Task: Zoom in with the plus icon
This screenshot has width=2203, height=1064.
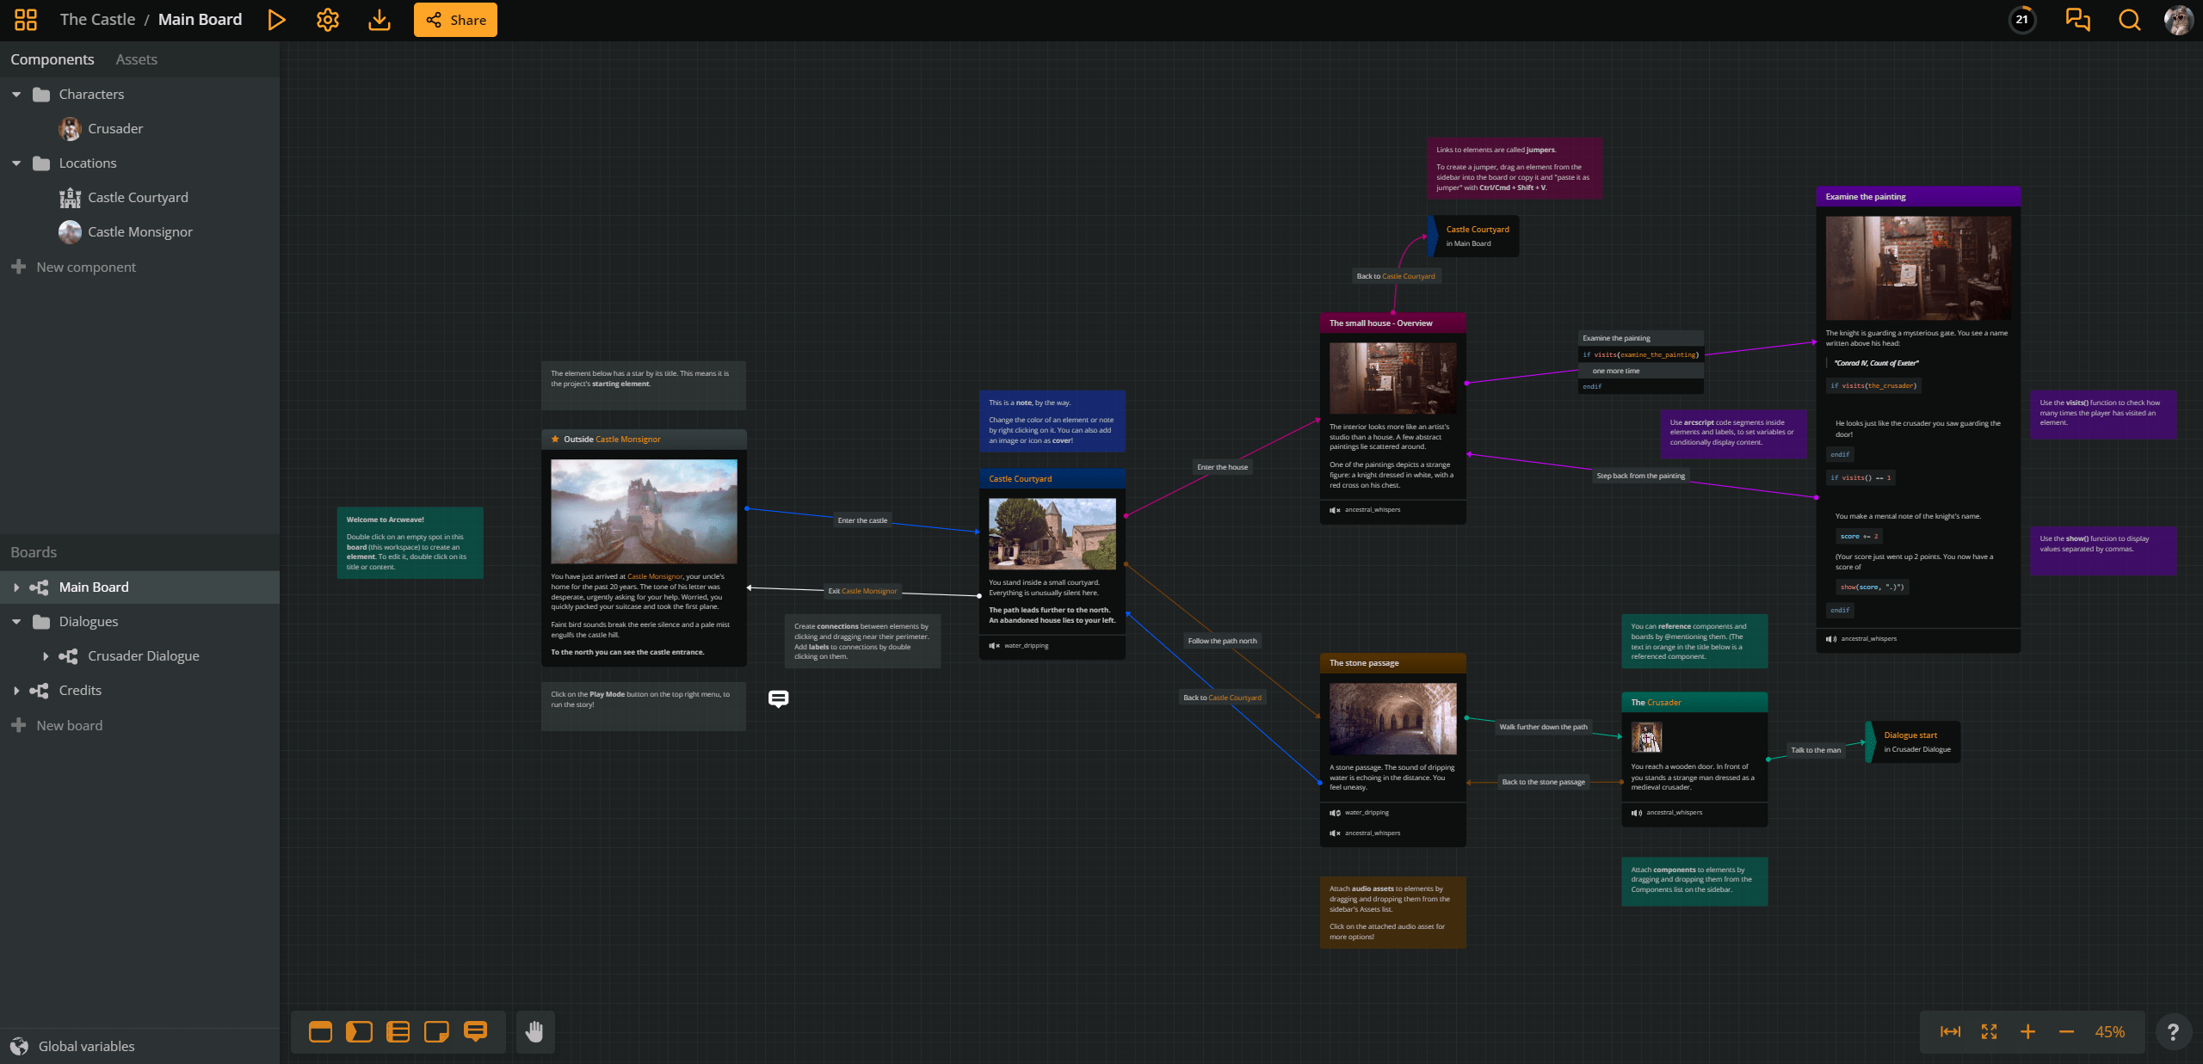Action: pyautogui.click(x=2027, y=1031)
